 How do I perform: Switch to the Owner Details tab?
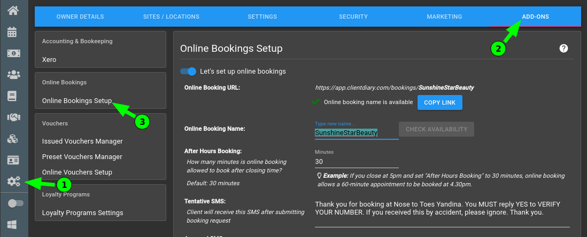pyautogui.click(x=80, y=17)
